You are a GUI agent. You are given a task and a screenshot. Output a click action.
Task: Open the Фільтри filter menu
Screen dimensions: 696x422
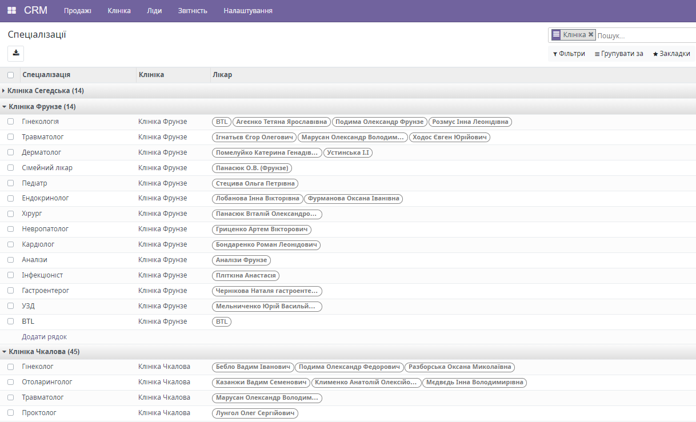coord(569,54)
